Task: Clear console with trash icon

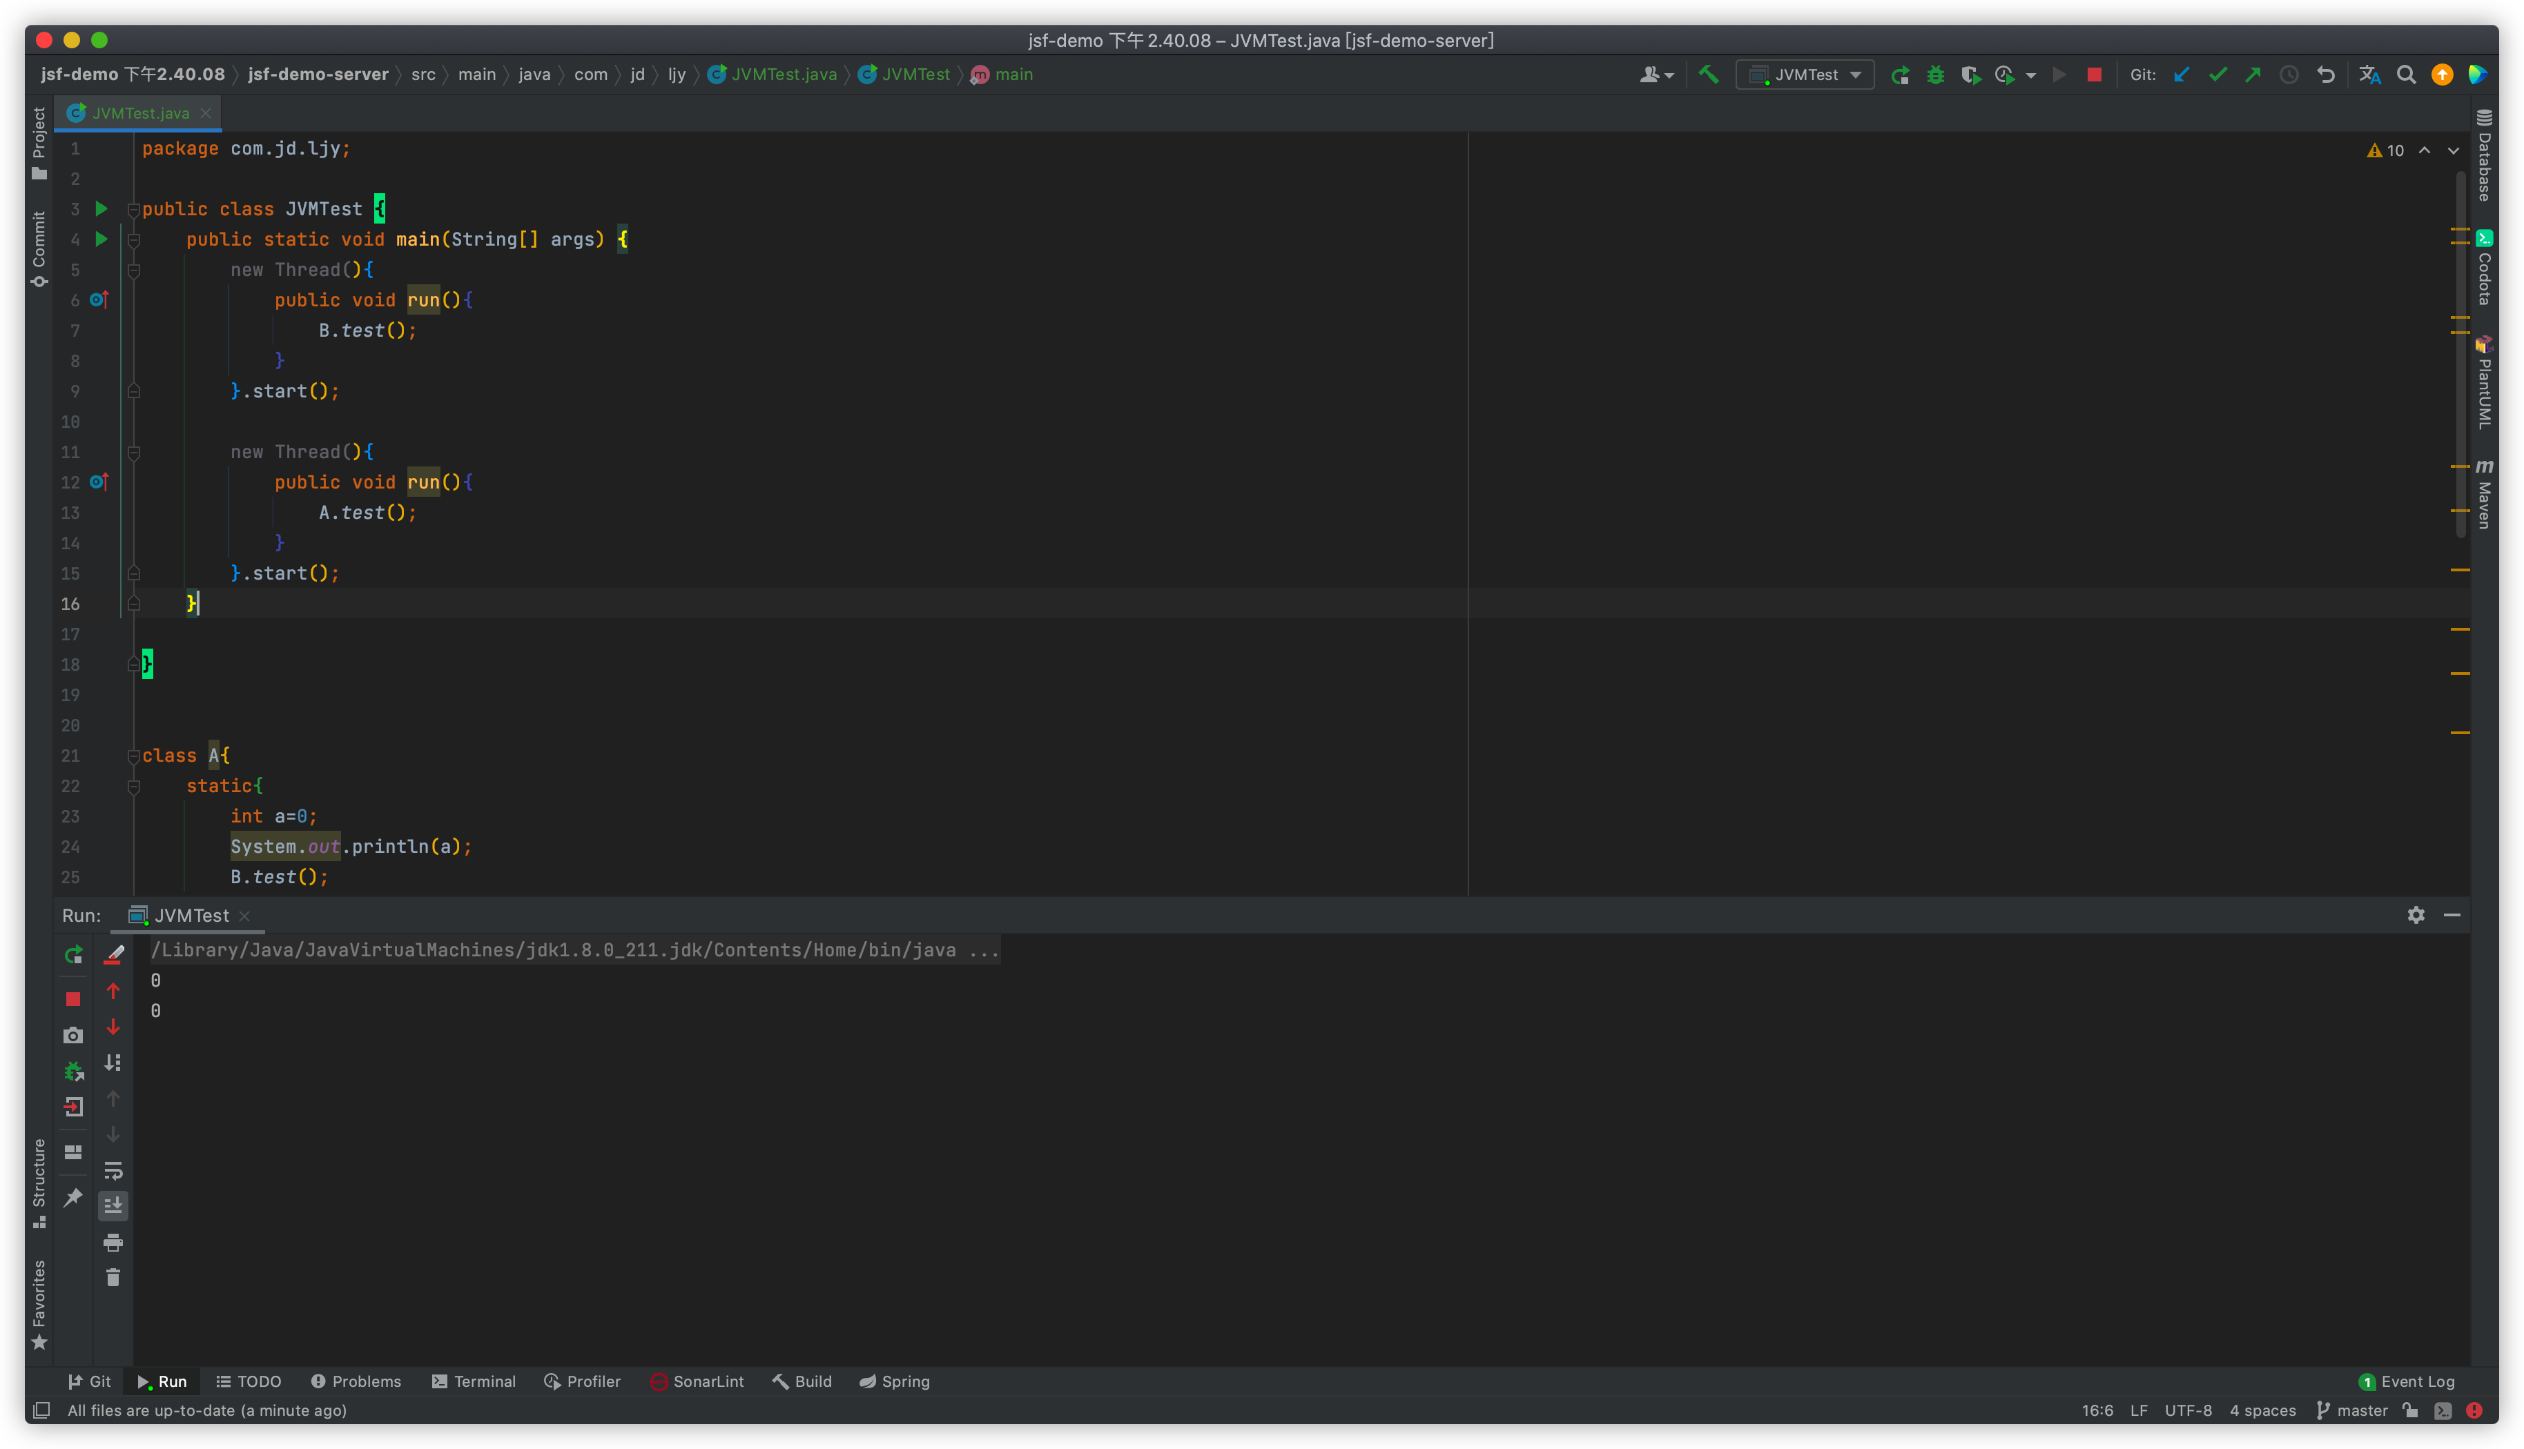Action: tap(113, 1278)
